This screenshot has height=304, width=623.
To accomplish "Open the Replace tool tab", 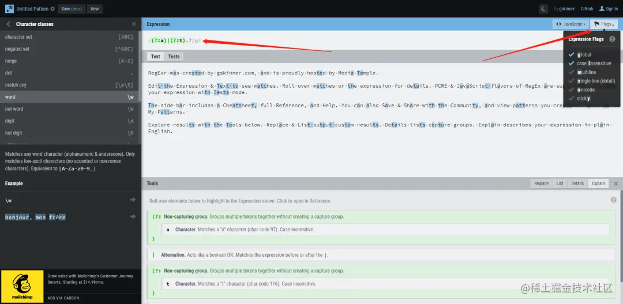I will point(541,183).
